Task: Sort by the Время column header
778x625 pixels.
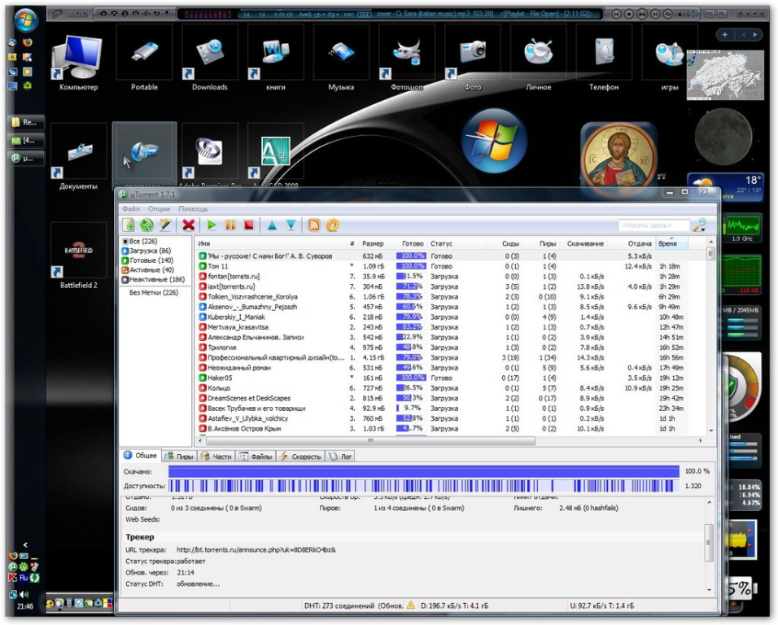Action: coord(671,243)
